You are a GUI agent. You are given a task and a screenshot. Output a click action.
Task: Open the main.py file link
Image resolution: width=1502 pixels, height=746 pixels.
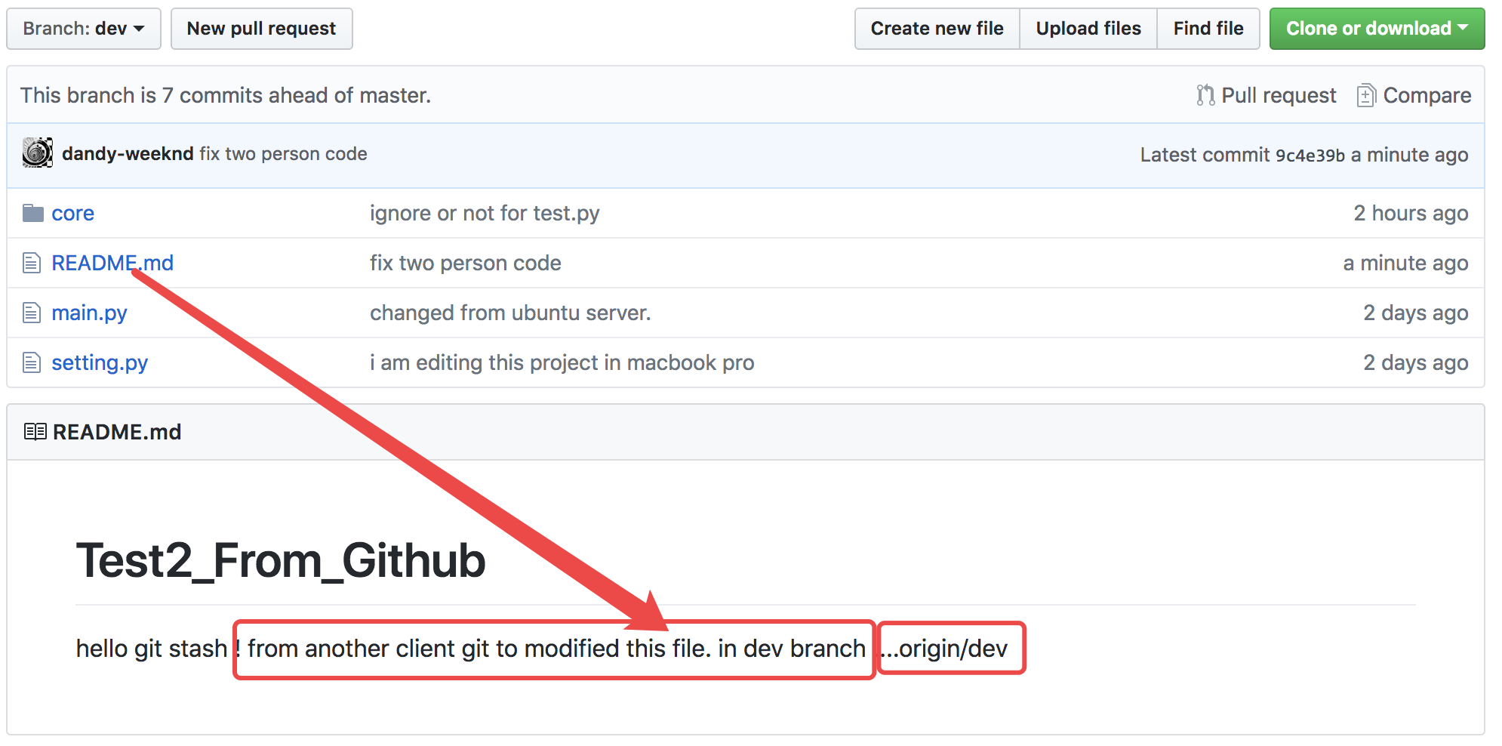(x=89, y=313)
